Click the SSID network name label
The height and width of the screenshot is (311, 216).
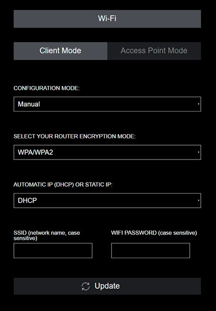pyautogui.click(x=47, y=235)
